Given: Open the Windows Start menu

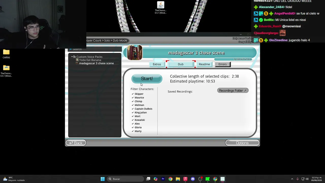Looking at the screenshot, I should point(103,179).
